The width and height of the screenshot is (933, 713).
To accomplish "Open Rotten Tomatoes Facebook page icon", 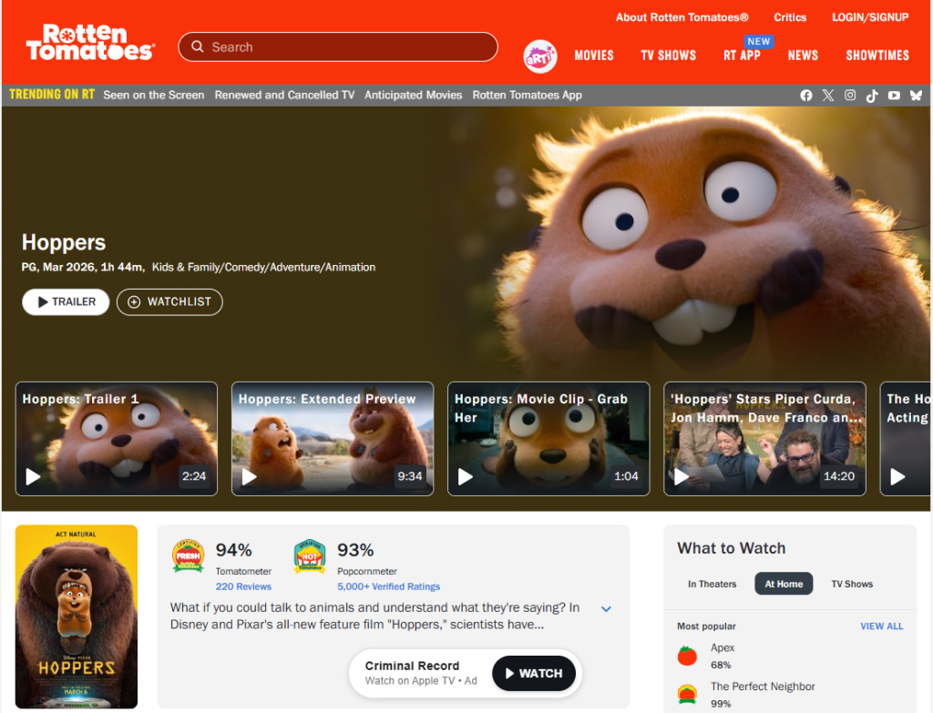I will click(806, 96).
